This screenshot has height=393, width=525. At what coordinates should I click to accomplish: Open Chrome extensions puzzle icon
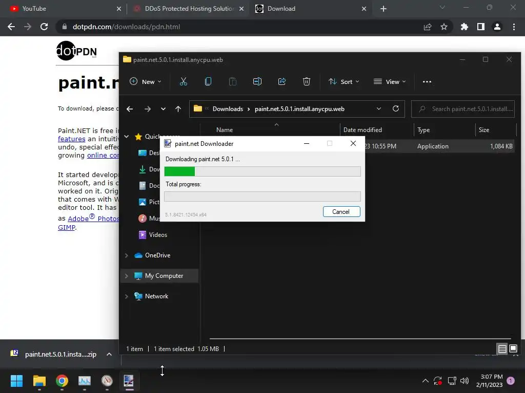pos(465,27)
